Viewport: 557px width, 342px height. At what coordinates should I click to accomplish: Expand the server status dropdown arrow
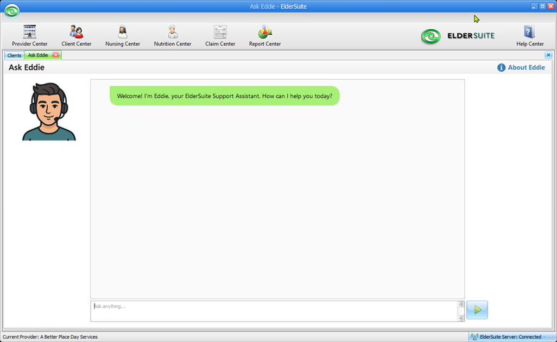[544, 337]
